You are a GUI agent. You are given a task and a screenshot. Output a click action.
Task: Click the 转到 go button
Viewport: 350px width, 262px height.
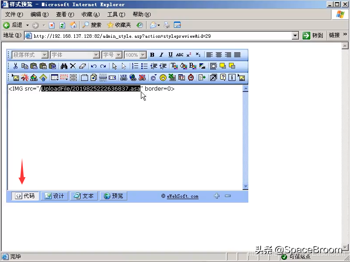[x=313, y=36]
